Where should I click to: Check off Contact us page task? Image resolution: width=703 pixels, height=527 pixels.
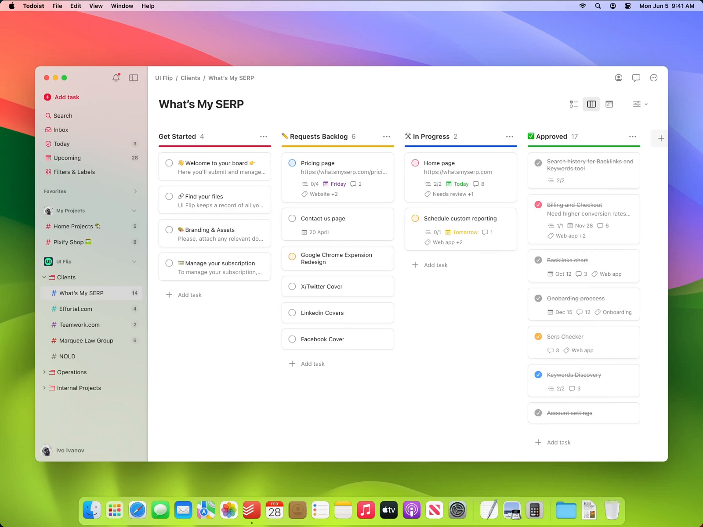point(292,218)
